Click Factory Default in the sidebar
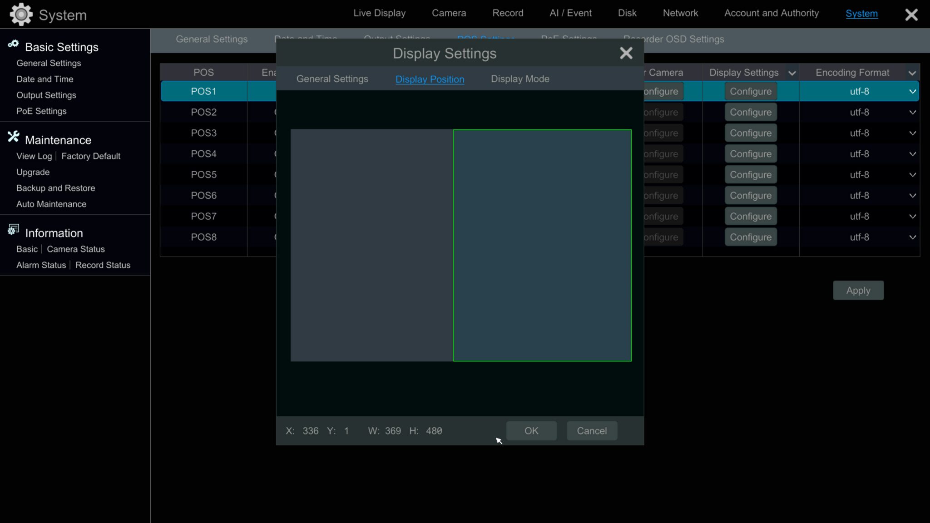This screenshot has height=523, width=930. coord(90,156)
